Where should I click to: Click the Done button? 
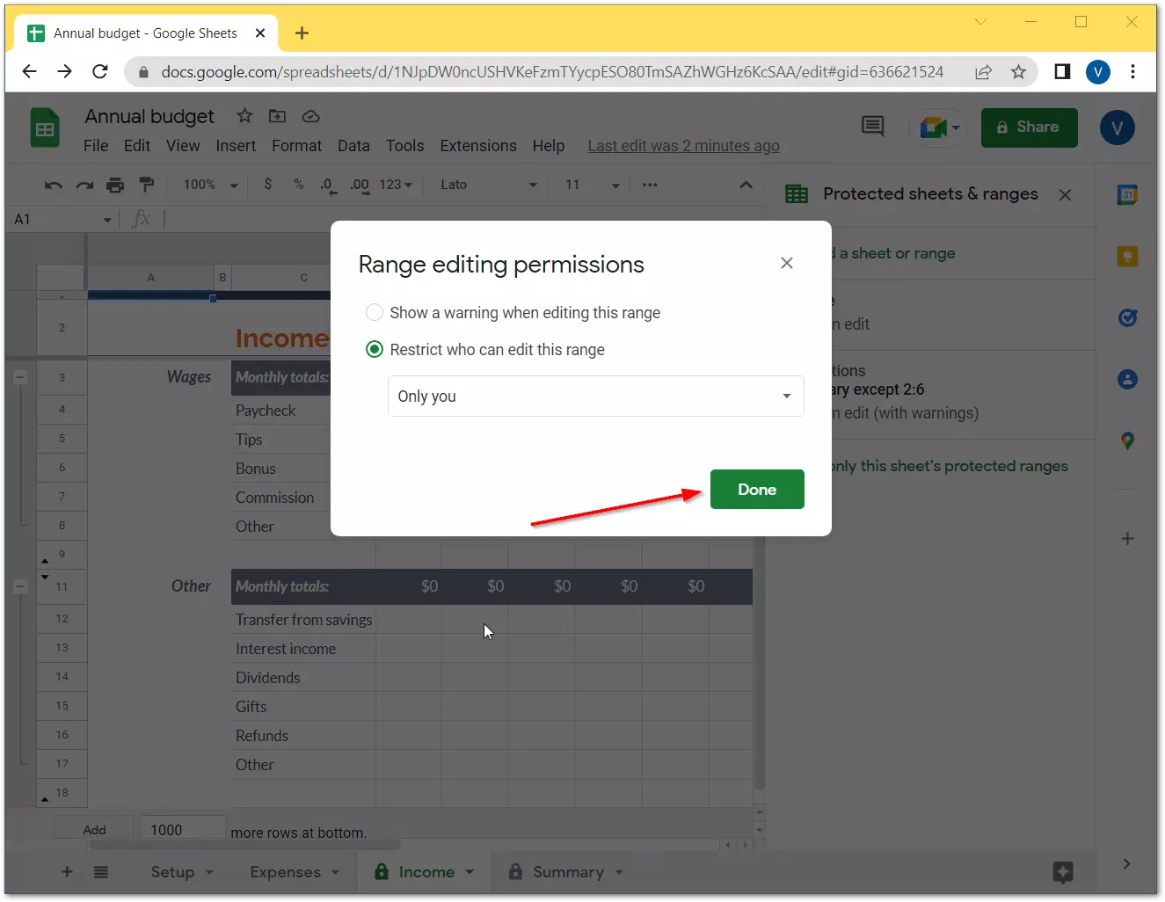point(756,489)
